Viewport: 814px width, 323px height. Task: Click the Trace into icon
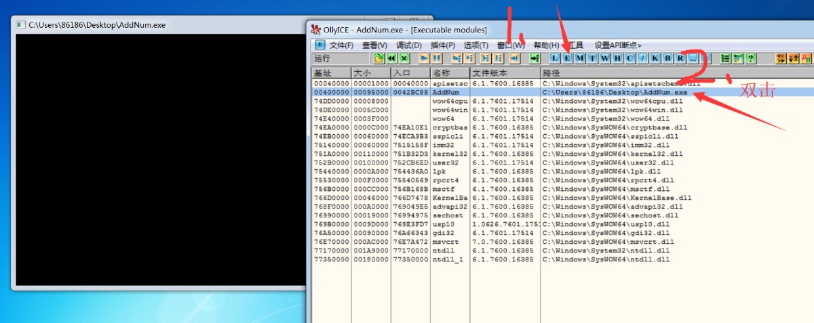tap(486, 58)
